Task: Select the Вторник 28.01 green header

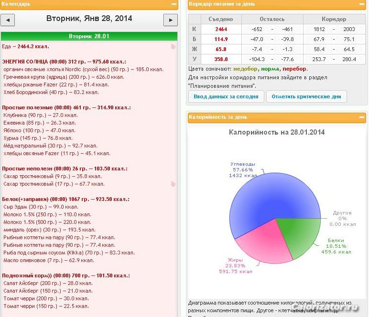Action: click(89, 36)
